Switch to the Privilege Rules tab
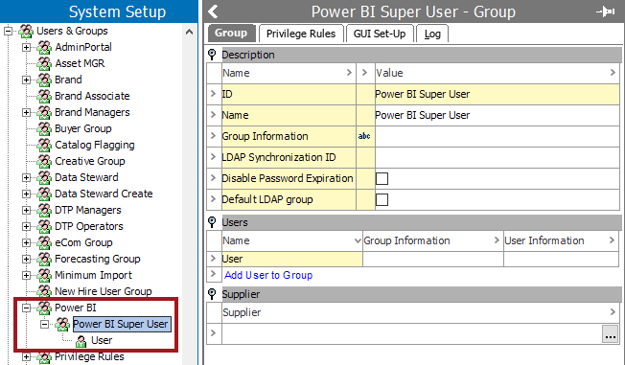Image resolution: width=625 pixels, height=365 pixels. [x=301, y=34]
